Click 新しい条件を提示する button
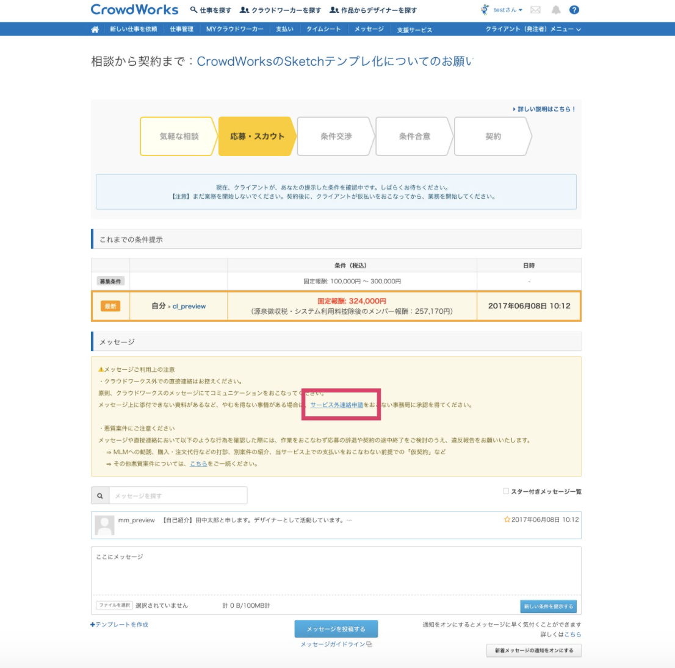Viewport: 675px width, 668px height. pyautogui.click(x=548, y=606)
